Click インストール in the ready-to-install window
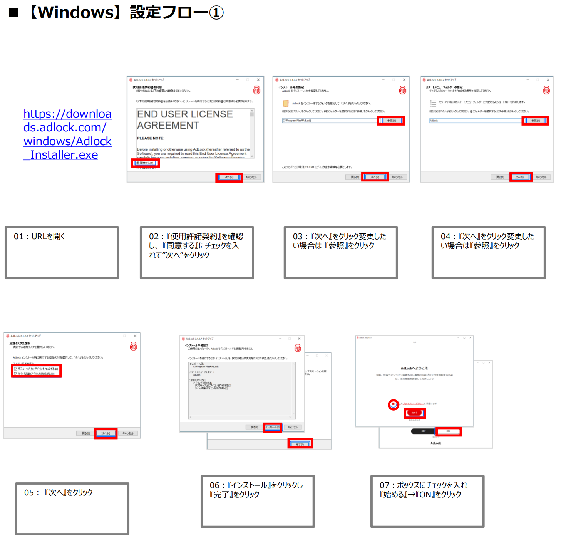Viewport: 561px width, 552px height. (x=273, y=427)
